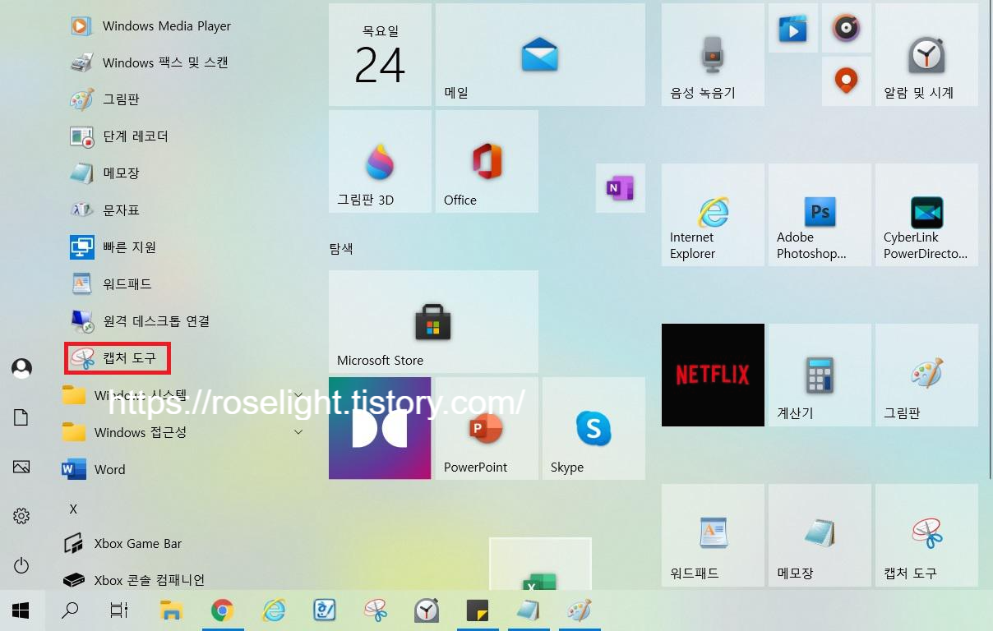Open Documents from the left rail
The image size is (993, 631).
pos(21,418)
